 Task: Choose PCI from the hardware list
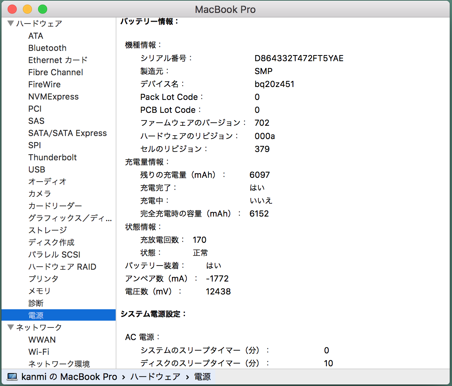click(x=35, y=109)
